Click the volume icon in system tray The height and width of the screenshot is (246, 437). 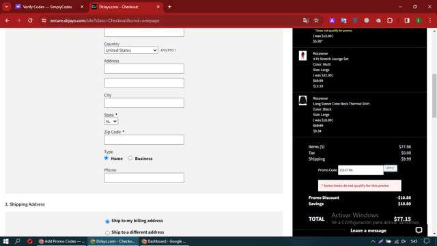[x=404, y=241]
